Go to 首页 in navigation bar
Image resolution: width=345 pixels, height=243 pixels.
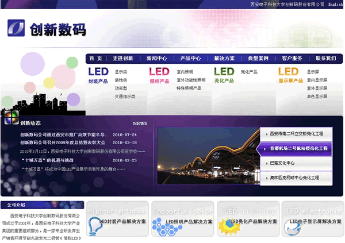[96, 59]
